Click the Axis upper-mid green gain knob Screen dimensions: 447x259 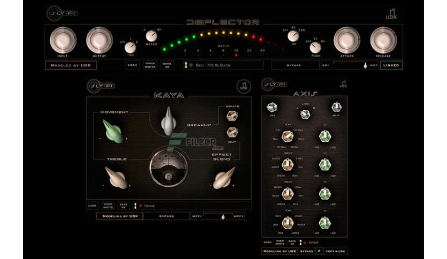coord(325,165)
